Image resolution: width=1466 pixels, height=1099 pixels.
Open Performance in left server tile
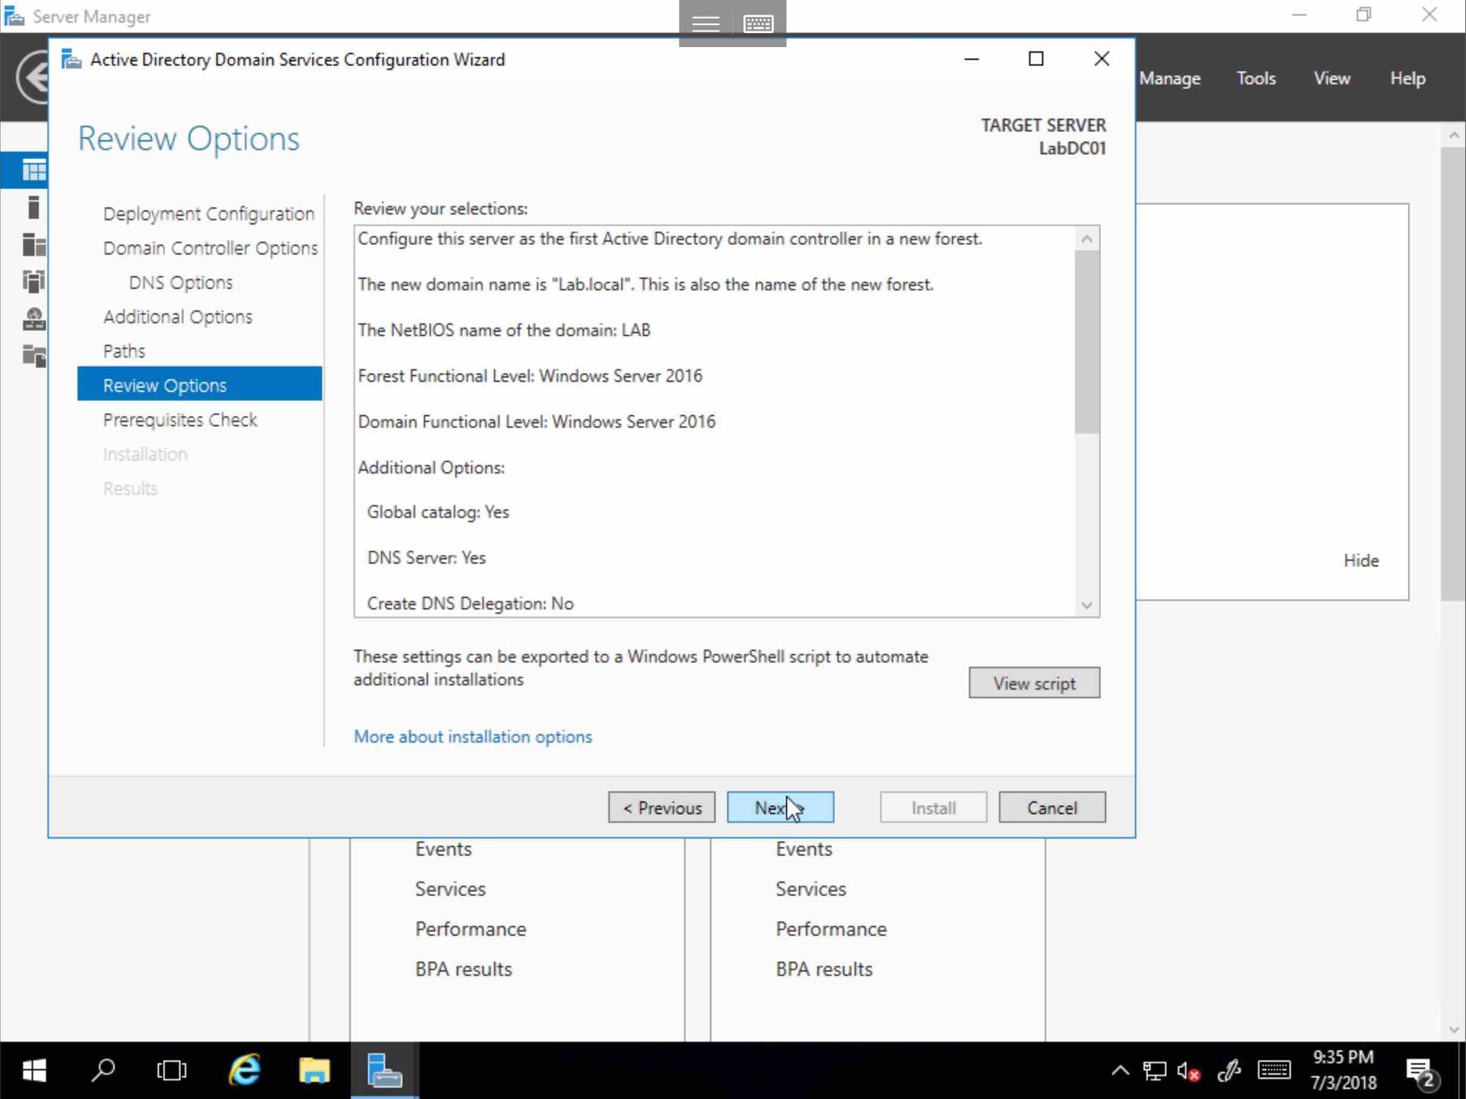pyautogui.click(x=471, y=929)
